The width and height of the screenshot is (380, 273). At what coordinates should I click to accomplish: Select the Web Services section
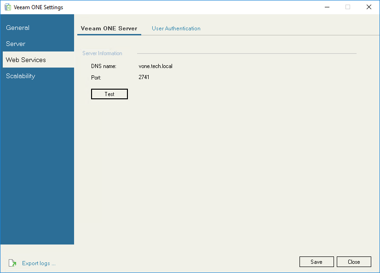pyautogui.click(x=25, y=59)
